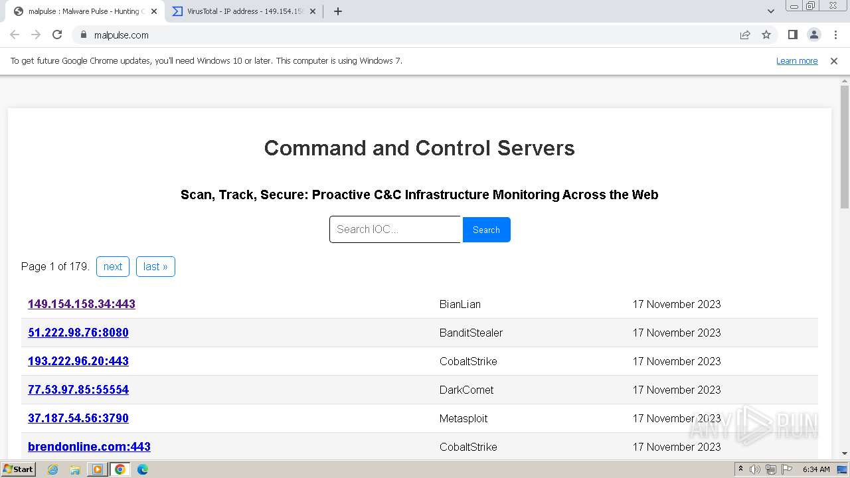
Task: Bookmark this page with star icon
Action: point(766,35)
